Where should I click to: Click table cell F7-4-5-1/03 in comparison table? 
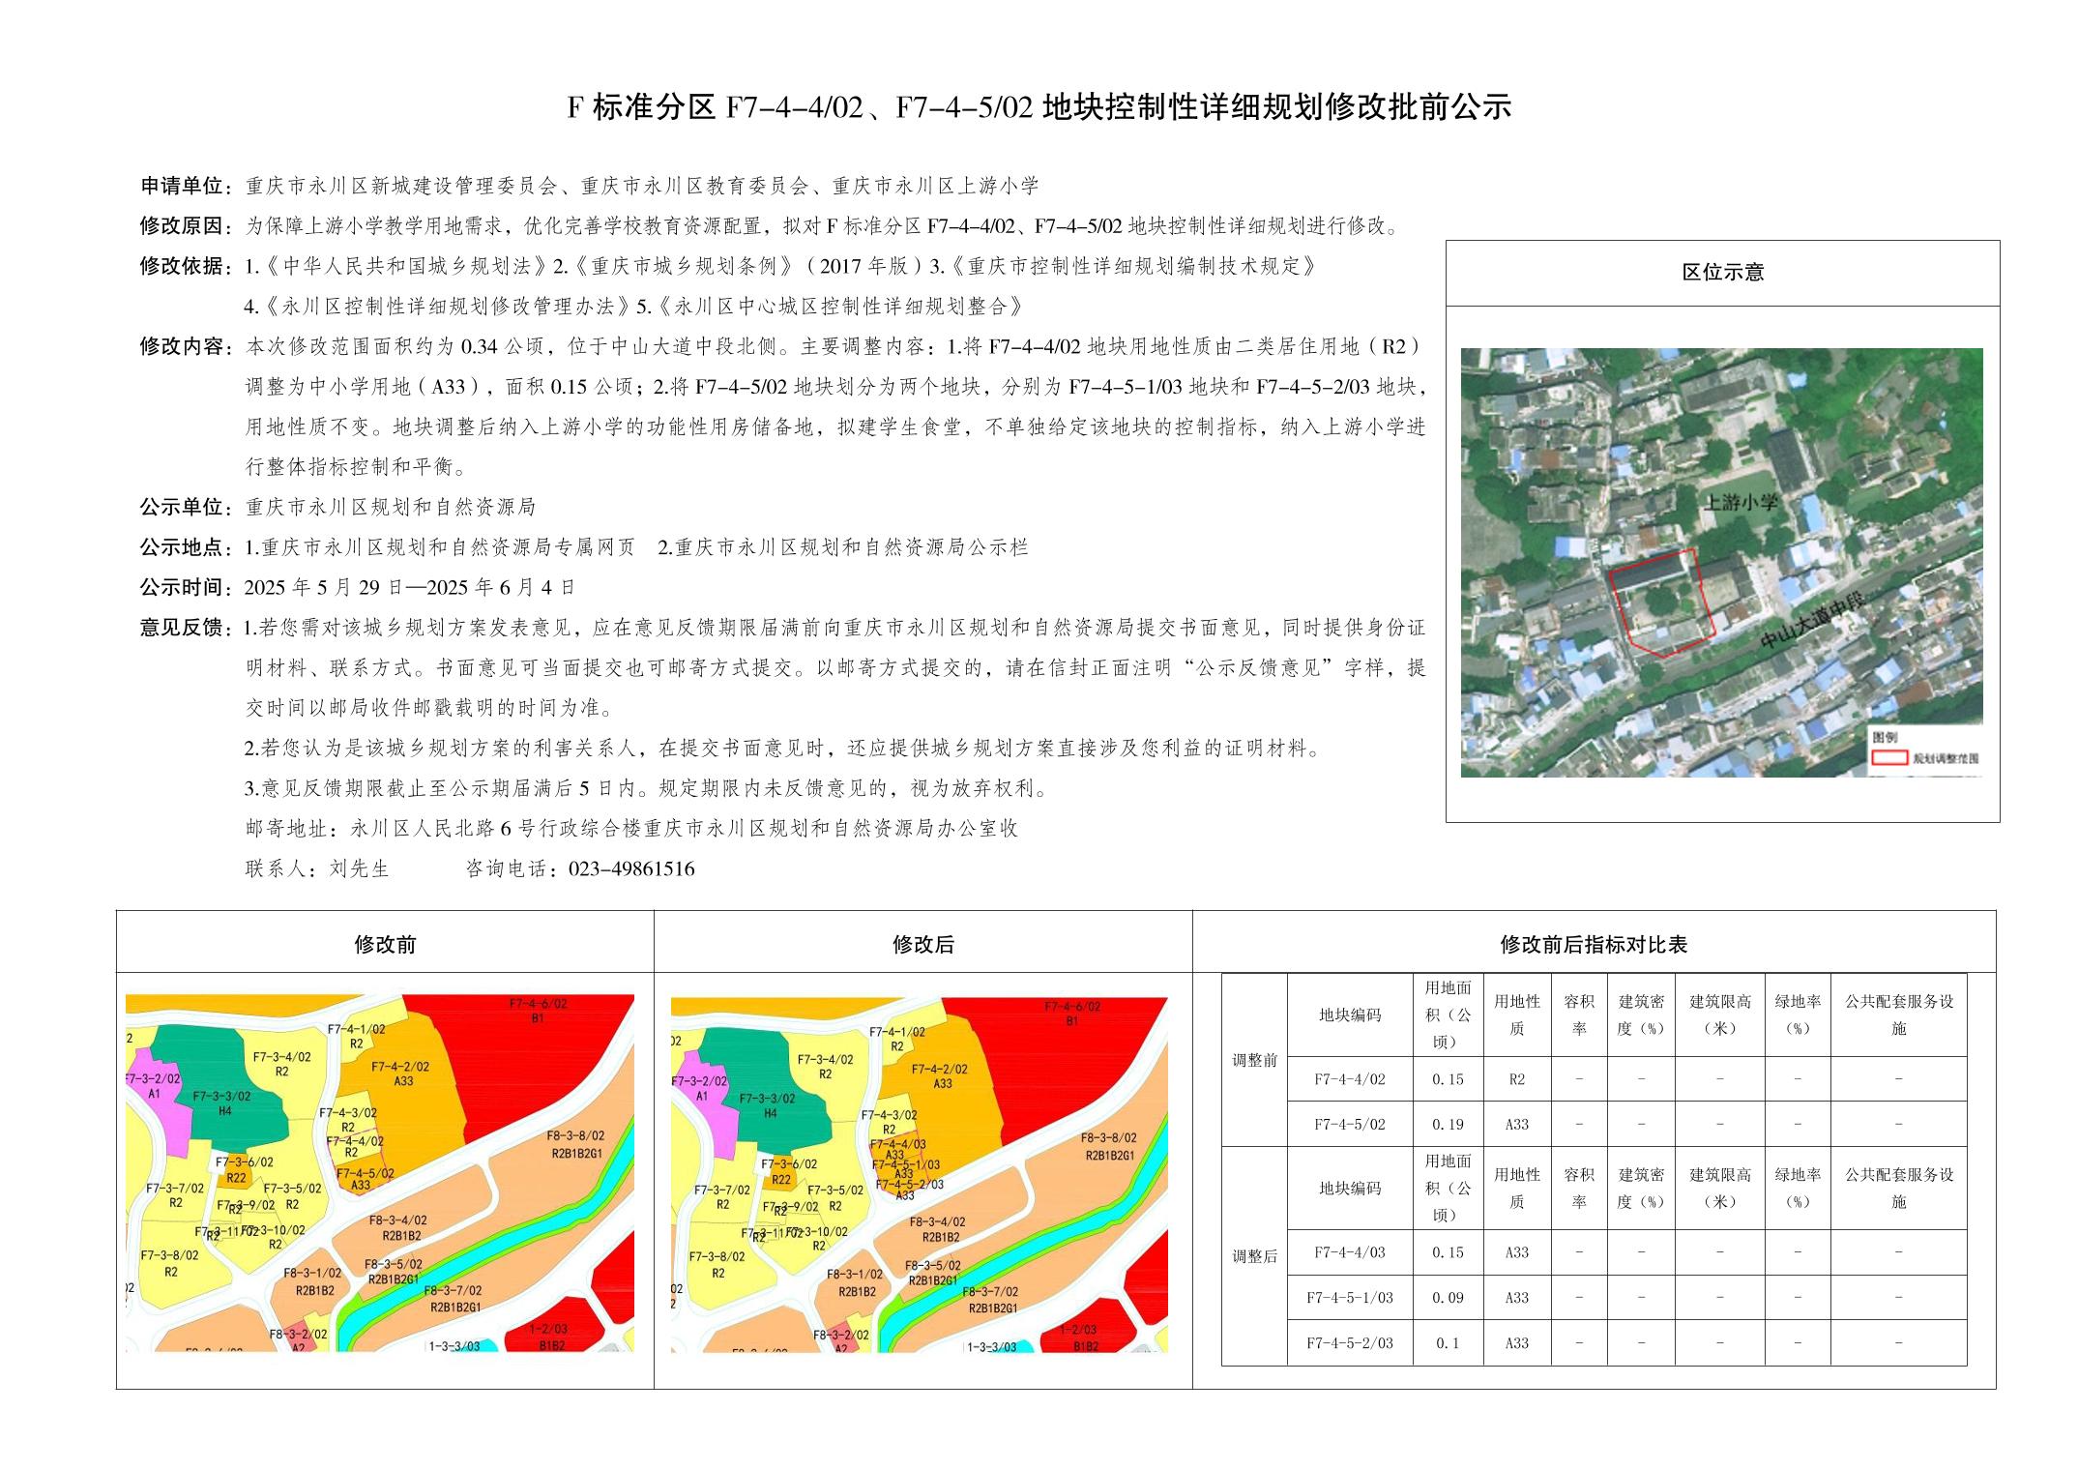tap(1350, 1298)
